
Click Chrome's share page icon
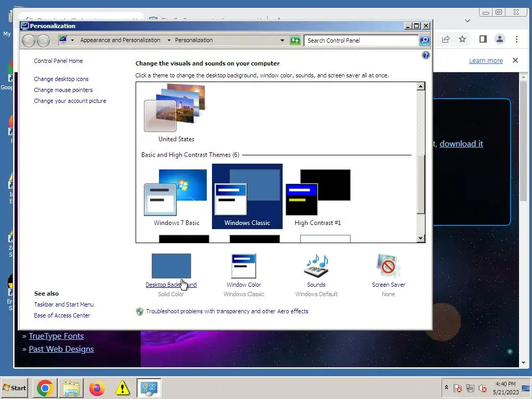pos(445,39)
